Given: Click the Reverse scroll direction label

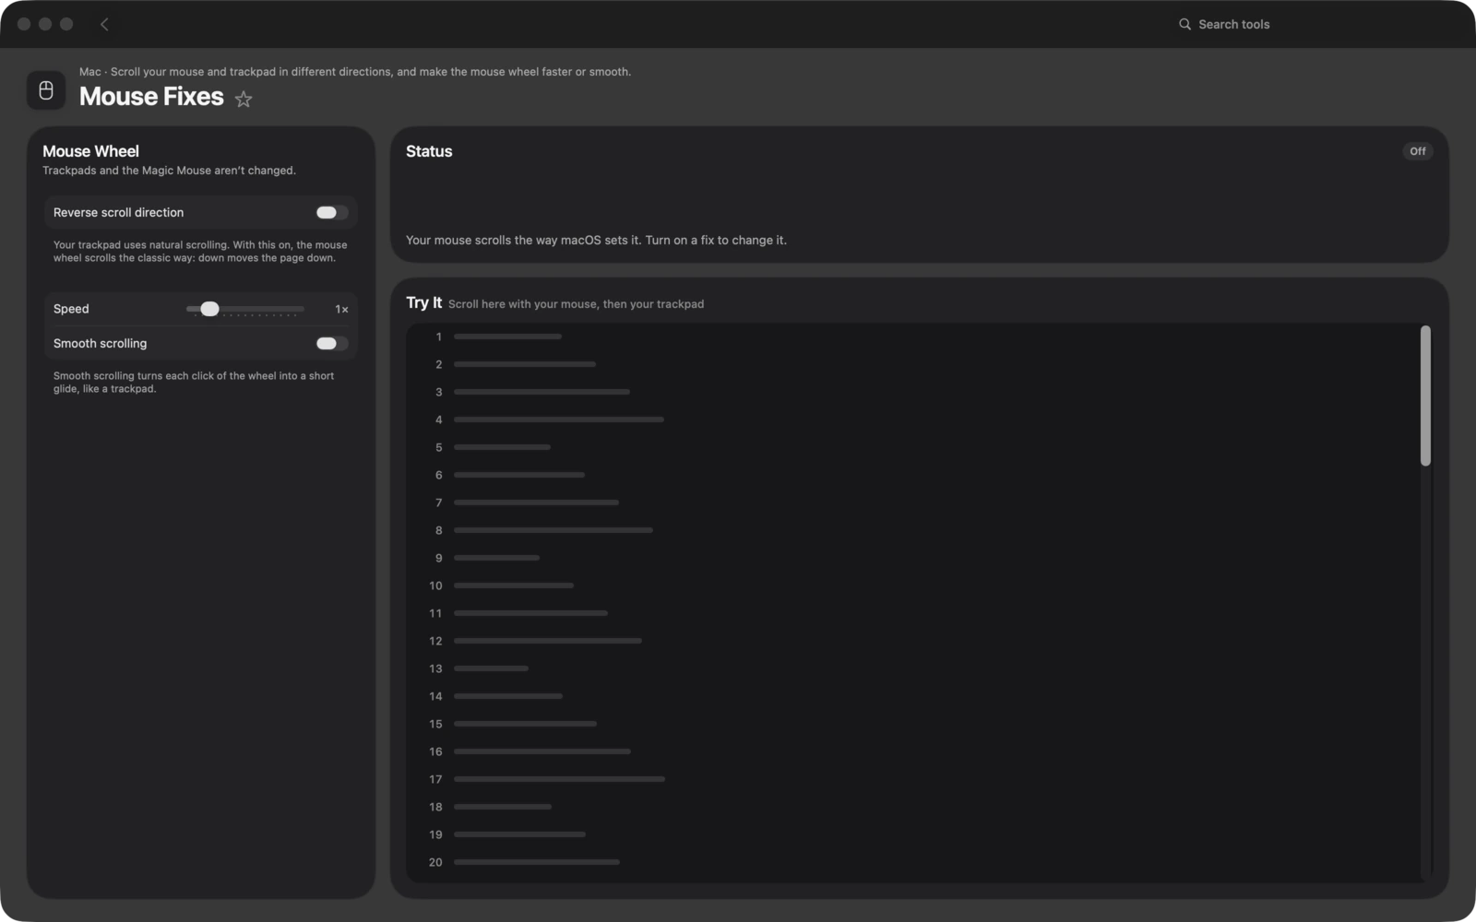Looking at the screenshot, I should pyautogui.click(x=118, y=213).
